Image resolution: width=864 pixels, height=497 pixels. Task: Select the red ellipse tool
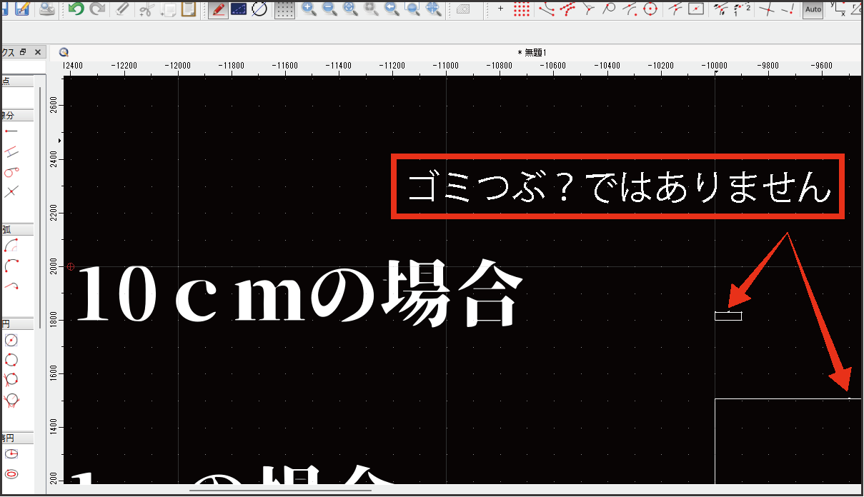coord(11,473)
